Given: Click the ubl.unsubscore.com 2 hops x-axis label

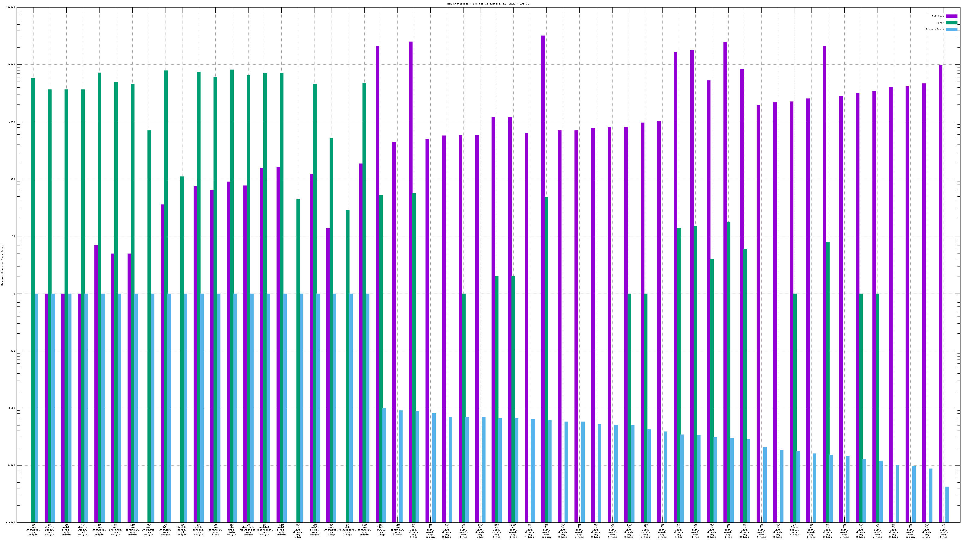Looking at the screenshot, I should coord(348,530).
